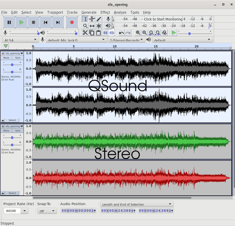Open the Project Rate 44100 dropdown
The width and height of the screenshot is (235, 226).
pos(24,211)
